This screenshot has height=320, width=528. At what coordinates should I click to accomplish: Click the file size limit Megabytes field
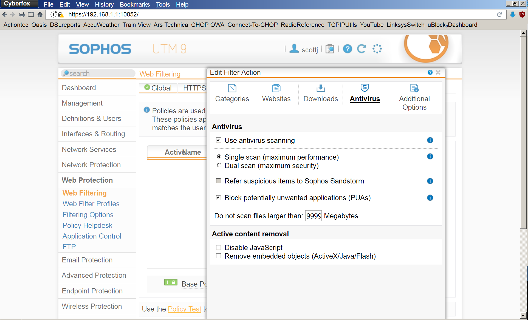[x=313, y=216]
